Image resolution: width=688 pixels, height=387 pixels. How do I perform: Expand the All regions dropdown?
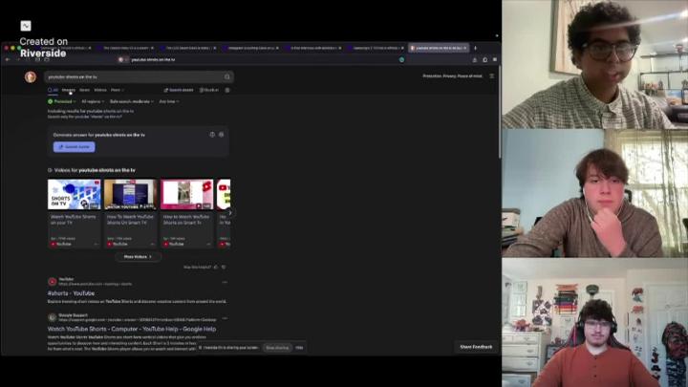[93, 100]
